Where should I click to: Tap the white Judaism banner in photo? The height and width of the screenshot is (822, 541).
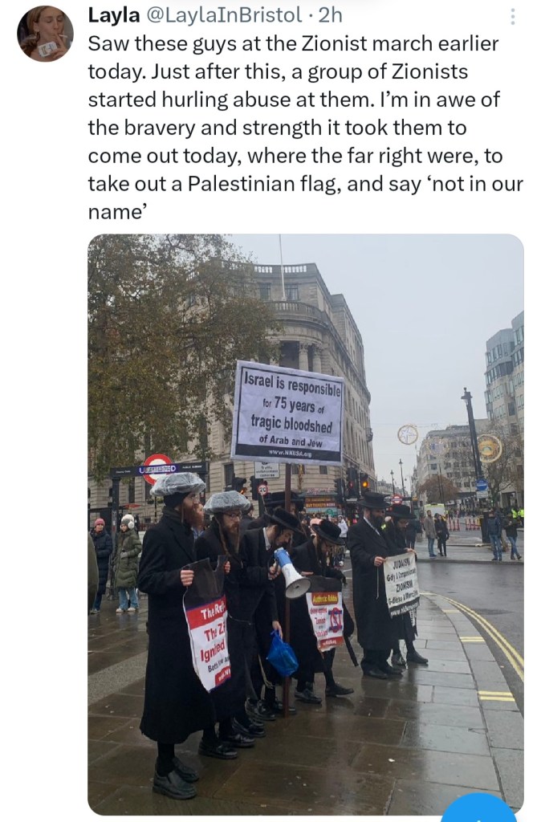point(401,584)
